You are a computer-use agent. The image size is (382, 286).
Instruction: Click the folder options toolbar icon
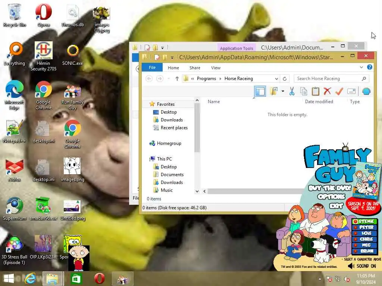tap(274, 91)
